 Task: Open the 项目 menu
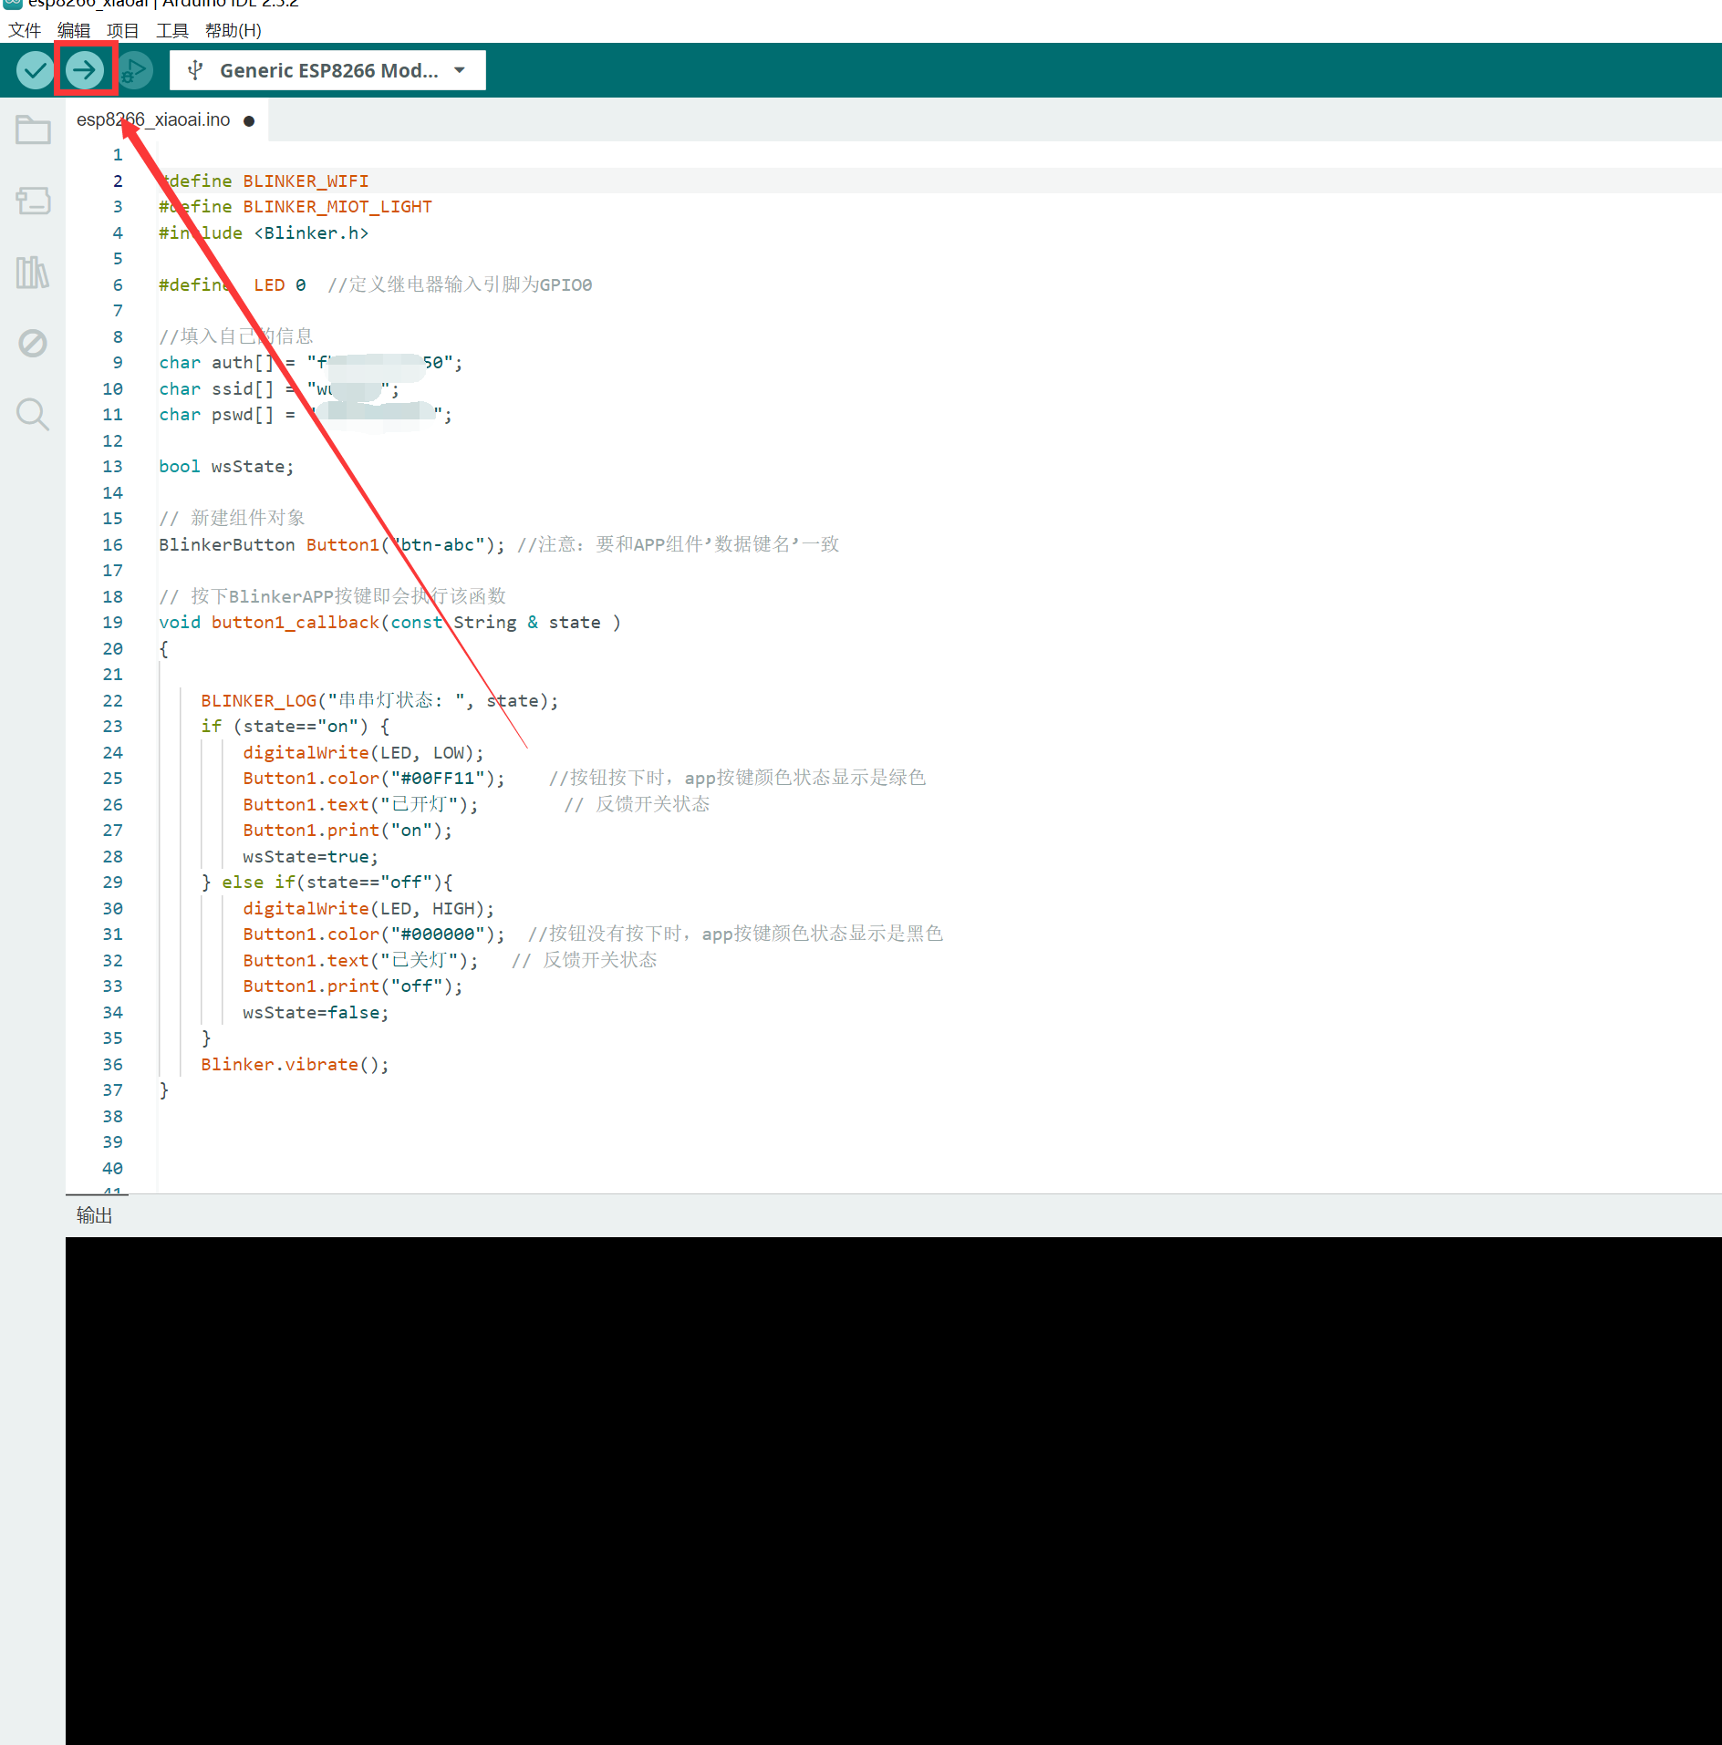point(123,30)
